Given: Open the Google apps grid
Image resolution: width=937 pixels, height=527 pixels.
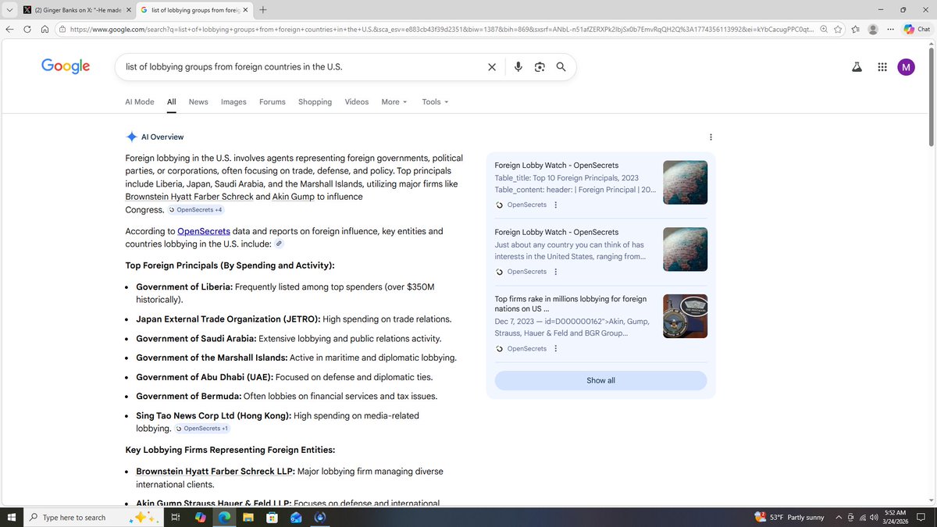Looking at the screenshot, I should [x=882, y=67].
